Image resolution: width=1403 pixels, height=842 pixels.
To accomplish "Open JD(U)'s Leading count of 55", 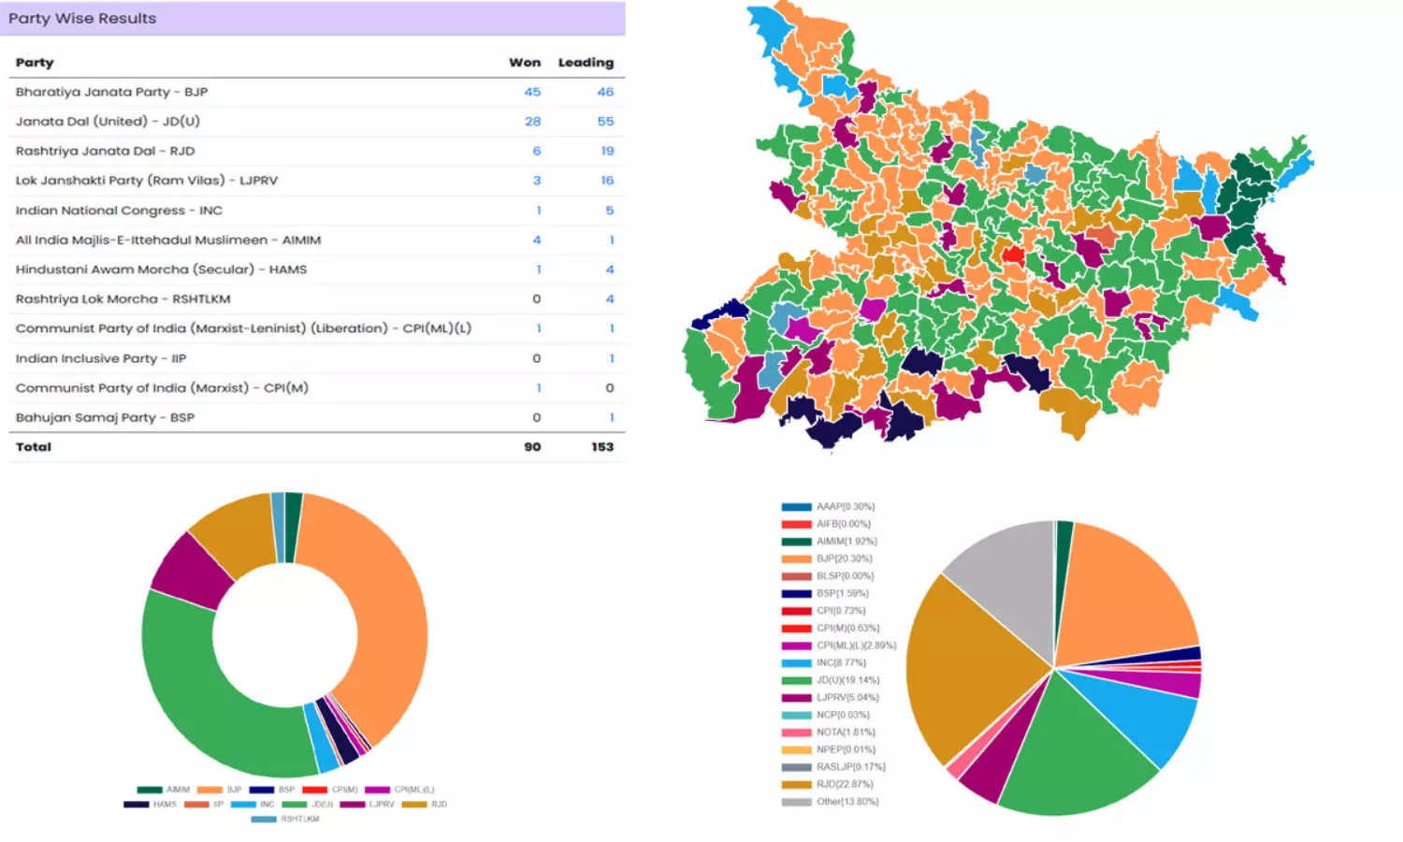I will tap(605, 122).
